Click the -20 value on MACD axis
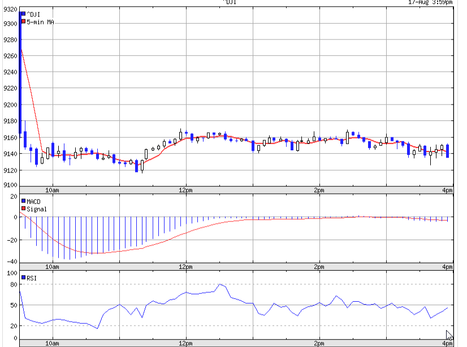The height and width of the screenshot is (347, 467). click(12, 240)
